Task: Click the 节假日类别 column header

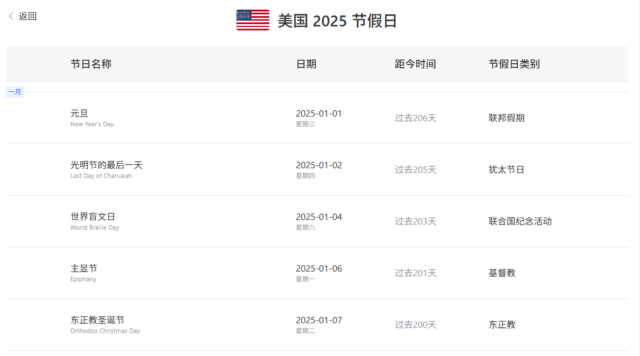Action: pos(514,64)
